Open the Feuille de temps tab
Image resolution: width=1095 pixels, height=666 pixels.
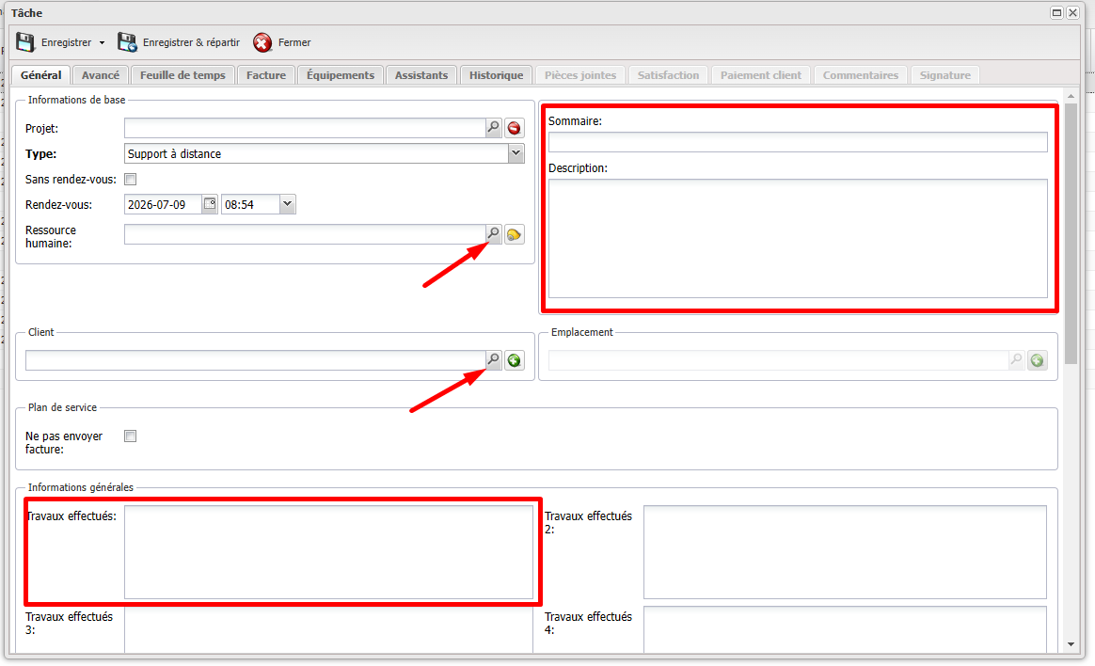[182, 75]
